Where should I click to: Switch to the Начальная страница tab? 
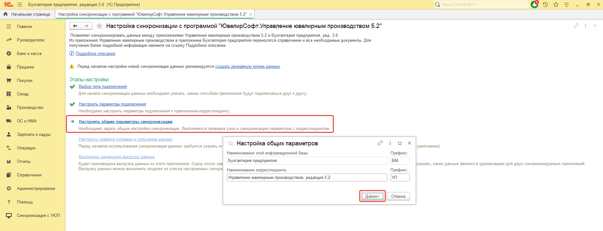27,14
